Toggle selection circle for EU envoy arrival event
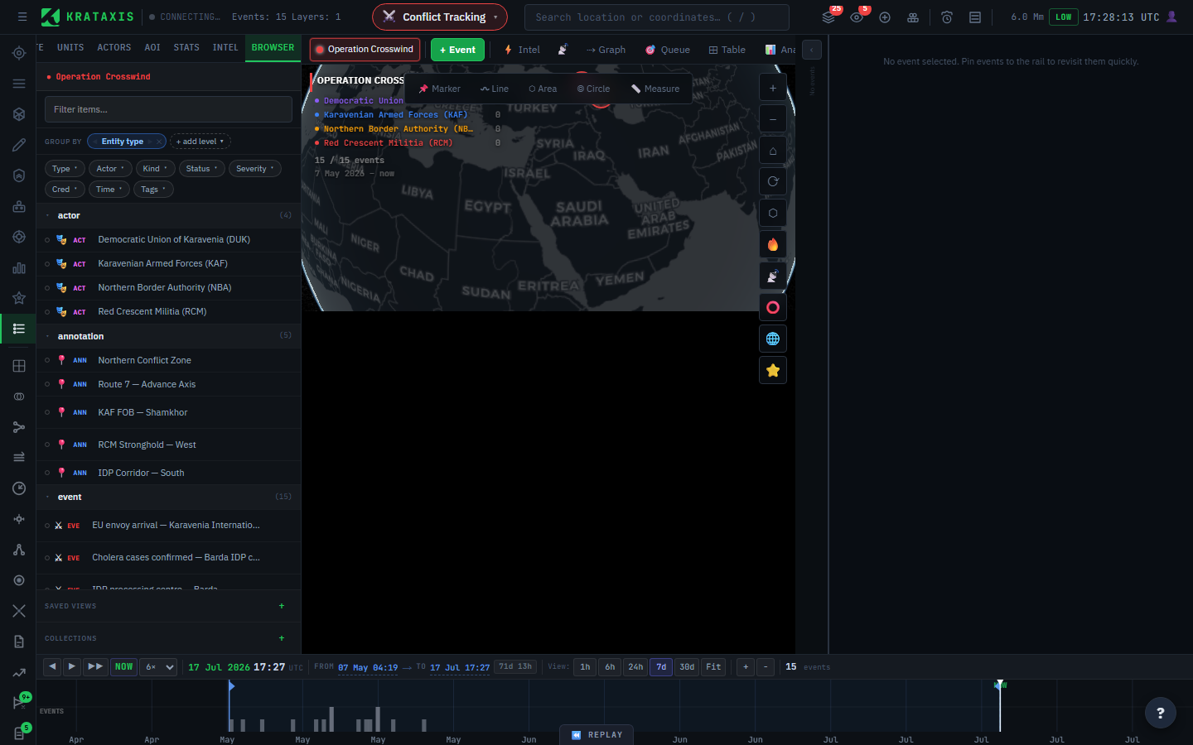 pyautogui.click(x=47, y=526)
